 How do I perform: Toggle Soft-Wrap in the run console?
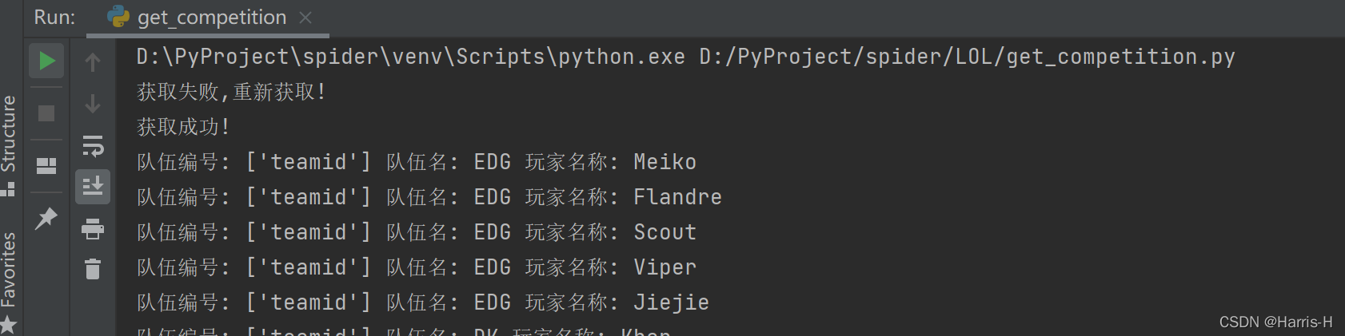(93, 146)
